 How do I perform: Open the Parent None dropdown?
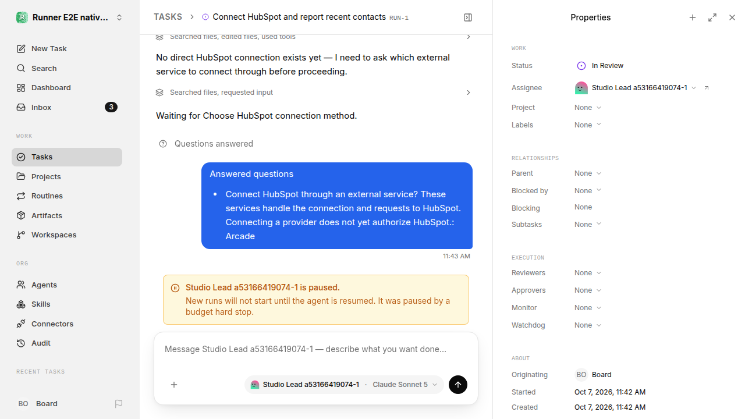pos(588,173)
